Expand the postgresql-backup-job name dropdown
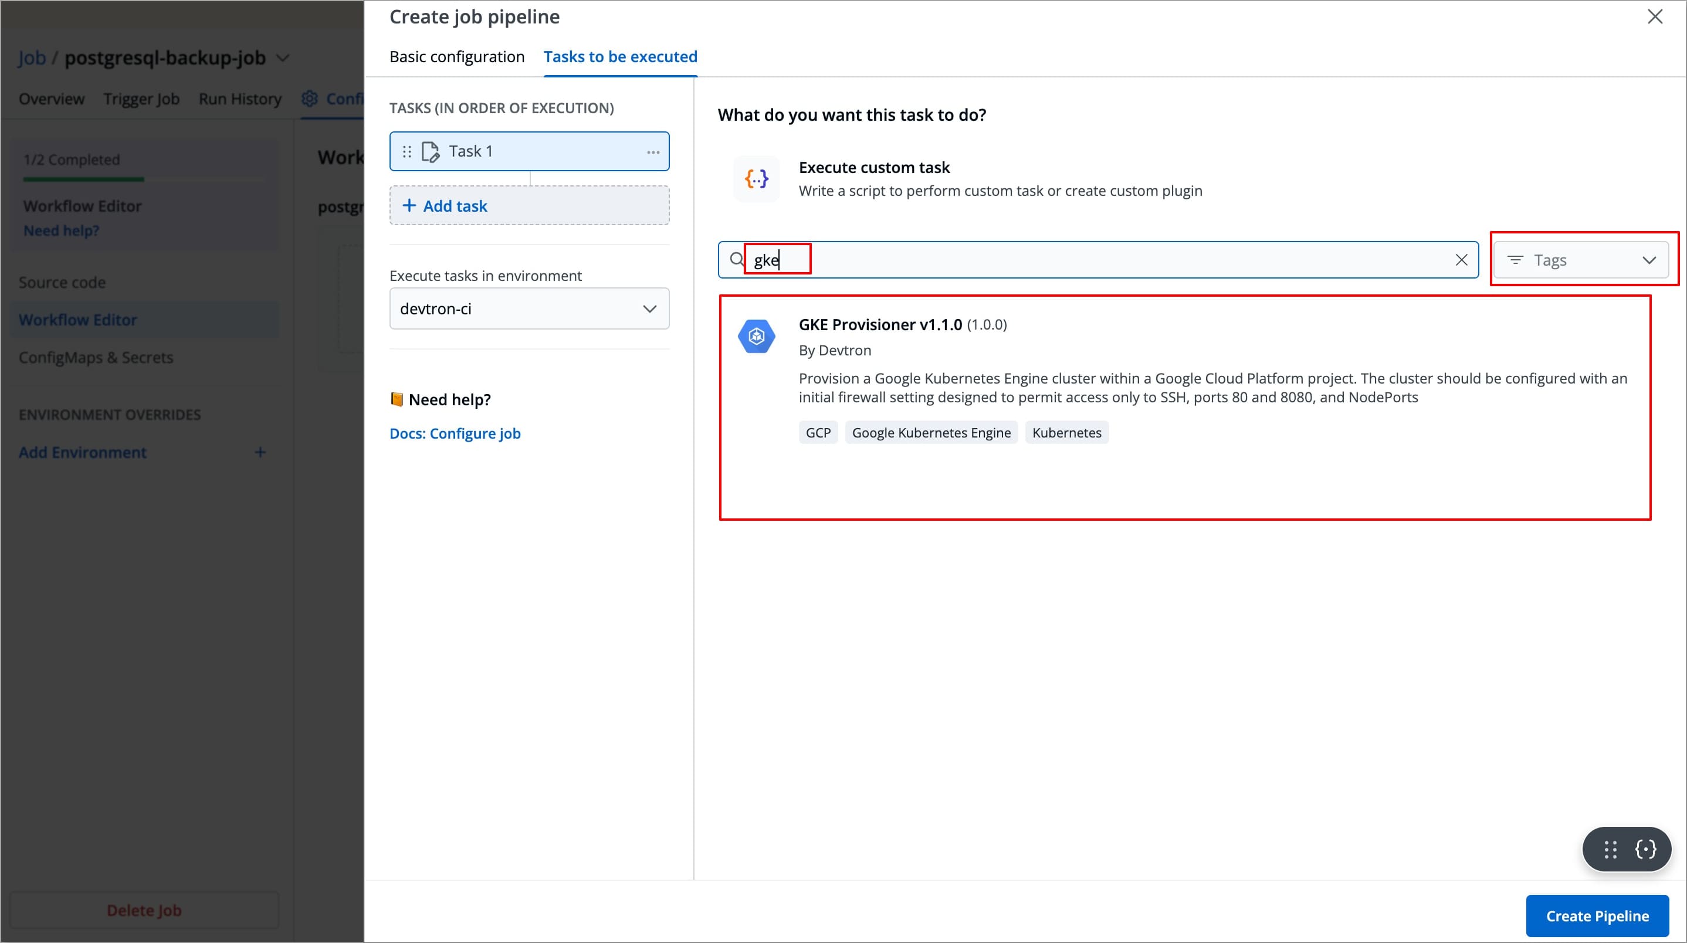 pyautogui.click(x=283, y=57)
